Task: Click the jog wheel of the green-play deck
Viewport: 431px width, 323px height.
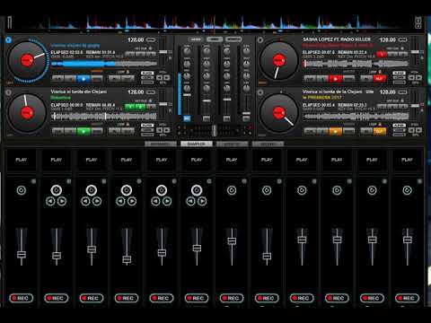Action: [x=27, y=113]
